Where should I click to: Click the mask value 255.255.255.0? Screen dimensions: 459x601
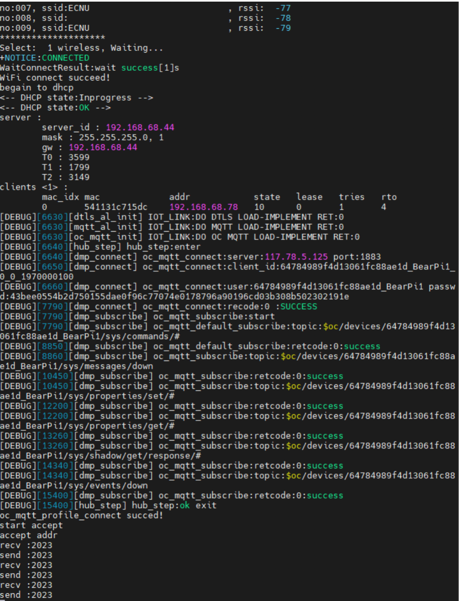(x=116, y=138)
